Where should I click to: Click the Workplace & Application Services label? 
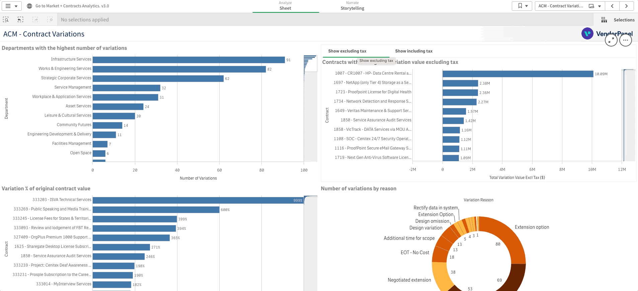point(62,97)
